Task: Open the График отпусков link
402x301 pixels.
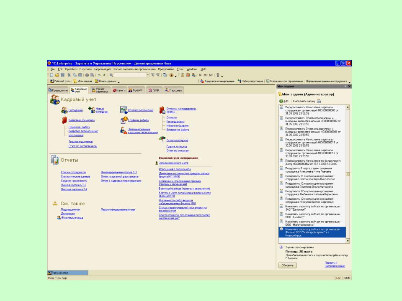Action: (x=177, y=147)
